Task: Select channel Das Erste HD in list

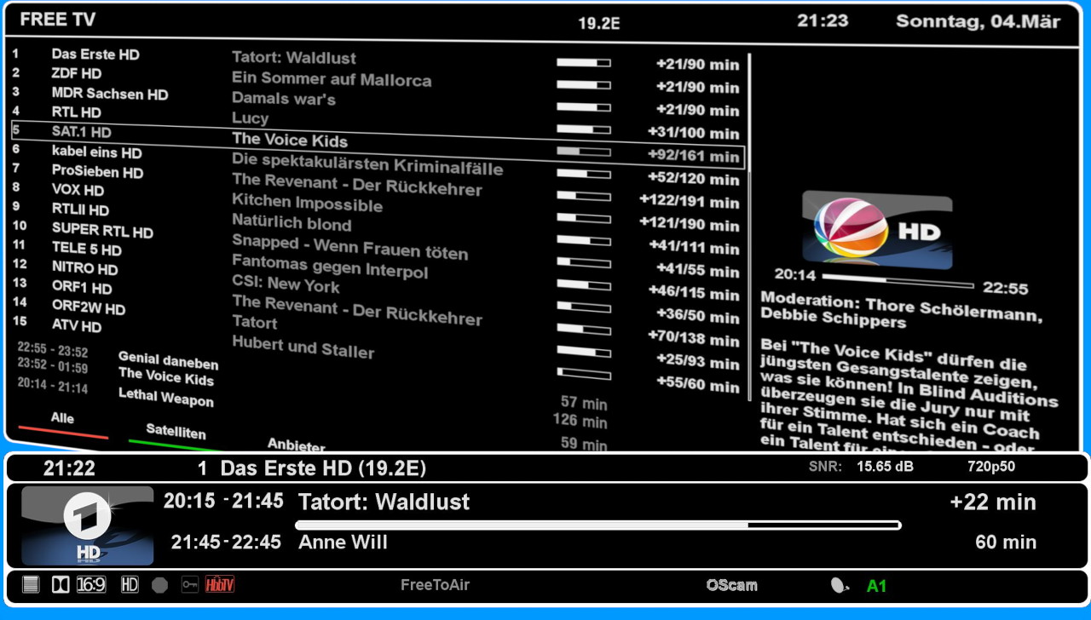Action: coord(95,55)
